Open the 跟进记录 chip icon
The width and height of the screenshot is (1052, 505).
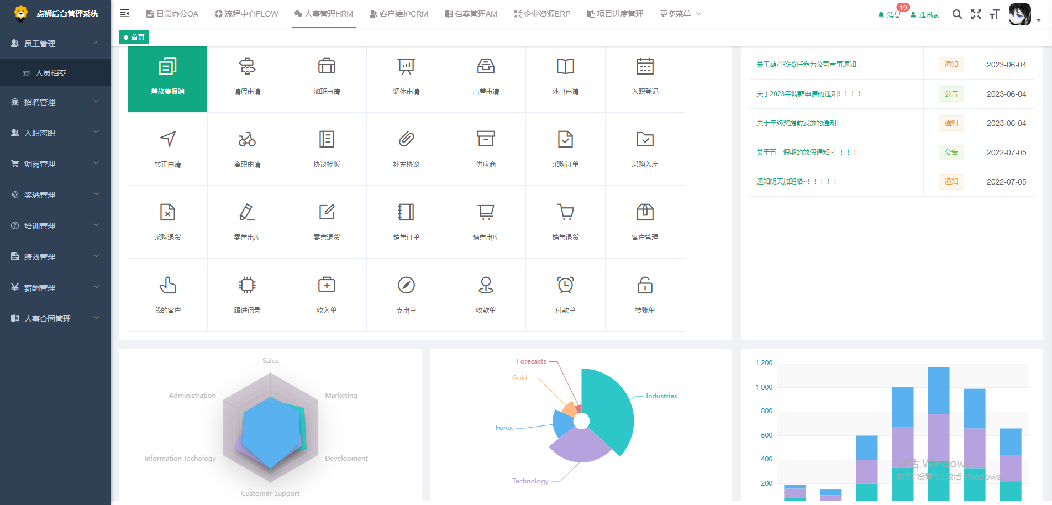[x=247, y=285]
